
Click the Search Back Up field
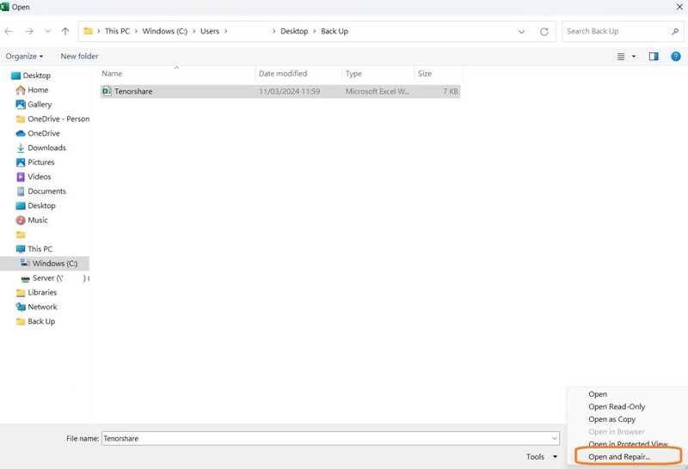(623, 31)
